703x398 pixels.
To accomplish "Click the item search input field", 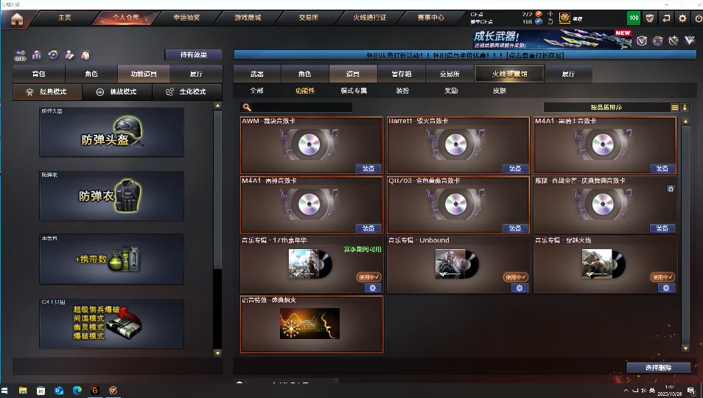I will [x=296, y=107].
